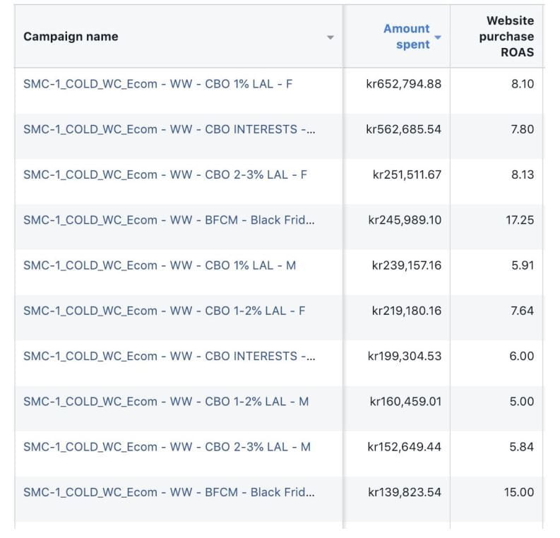Click amount kr245,989.10

[x=405, y=220]
